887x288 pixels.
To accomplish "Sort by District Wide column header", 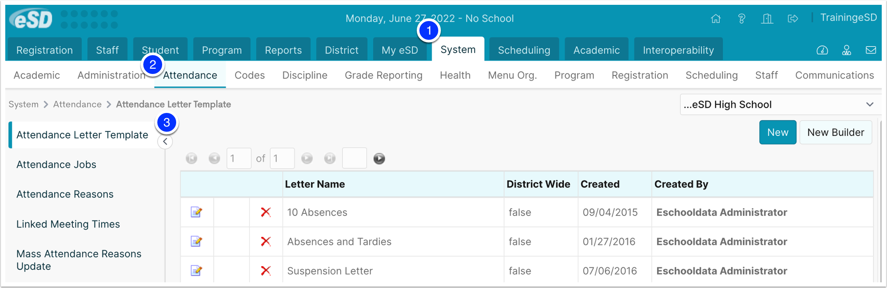I will [x=538, y=184].
